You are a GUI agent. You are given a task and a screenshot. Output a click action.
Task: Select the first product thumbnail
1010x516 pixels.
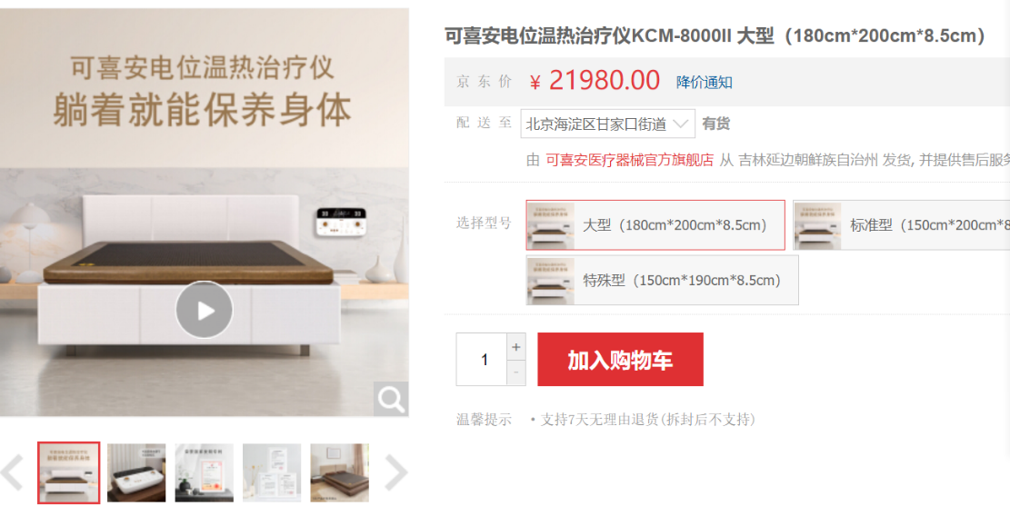[x=69, y=472]
